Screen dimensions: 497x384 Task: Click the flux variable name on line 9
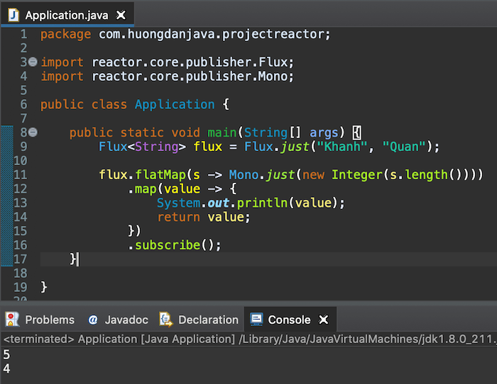207,147
